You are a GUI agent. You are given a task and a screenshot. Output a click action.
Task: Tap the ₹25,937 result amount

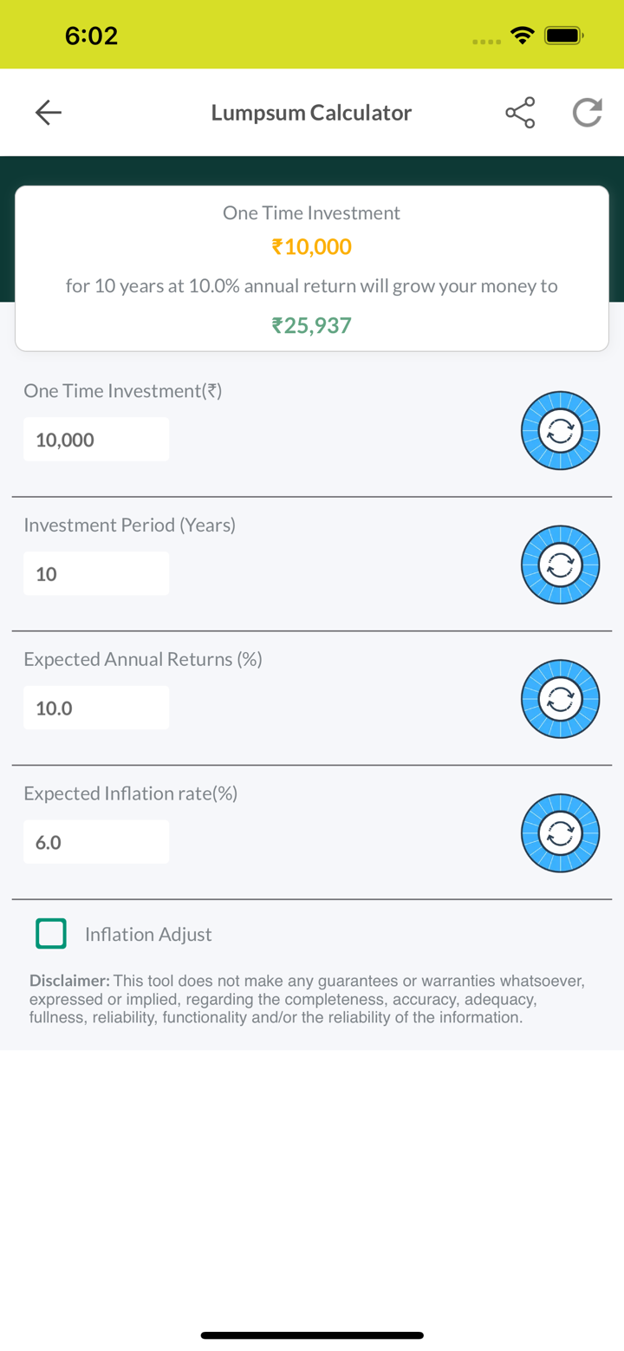click(x=312, y=325)
